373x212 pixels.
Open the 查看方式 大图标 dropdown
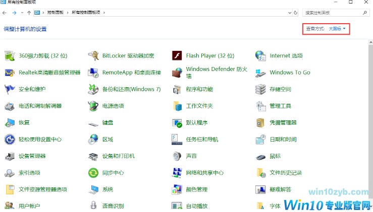click(x=337, y=29)
